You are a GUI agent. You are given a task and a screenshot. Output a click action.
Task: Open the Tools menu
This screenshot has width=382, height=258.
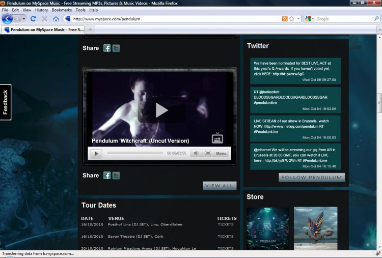80,10
